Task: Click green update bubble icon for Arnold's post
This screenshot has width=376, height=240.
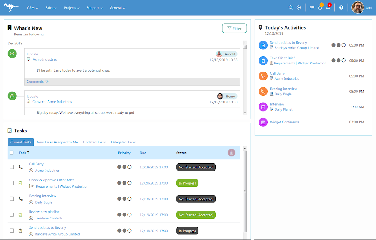Action: pos(12,54)
